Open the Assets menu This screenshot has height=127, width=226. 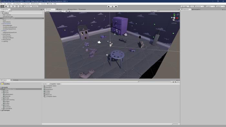click(9, 4)
